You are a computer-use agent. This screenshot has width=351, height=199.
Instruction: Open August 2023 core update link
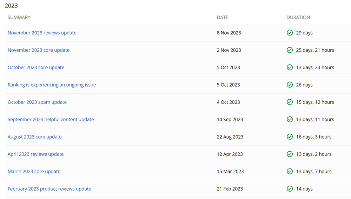tap(34, 137)
